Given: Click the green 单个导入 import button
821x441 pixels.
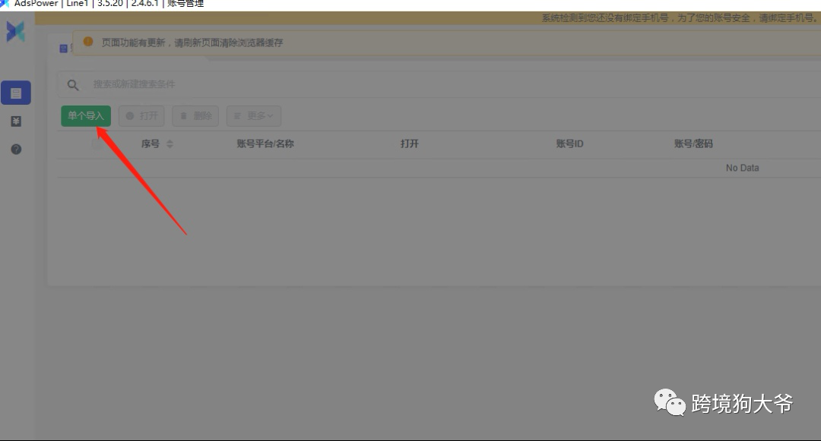Looking at the screenshot, I should pos(85,115).
